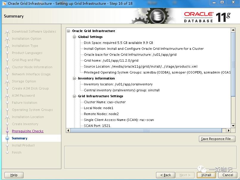Select the Disk Space required row
This screenshot has height=180, width=240.
coord(119,43)
